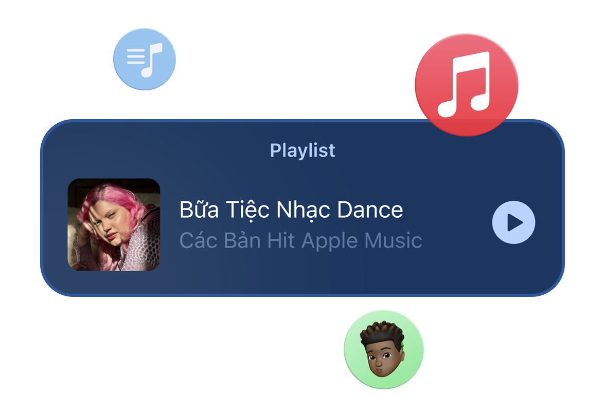The width and height of the screenshot is (605, 415).
Task: Open the pink-haired artist album artwork
Action: point(114,224)
